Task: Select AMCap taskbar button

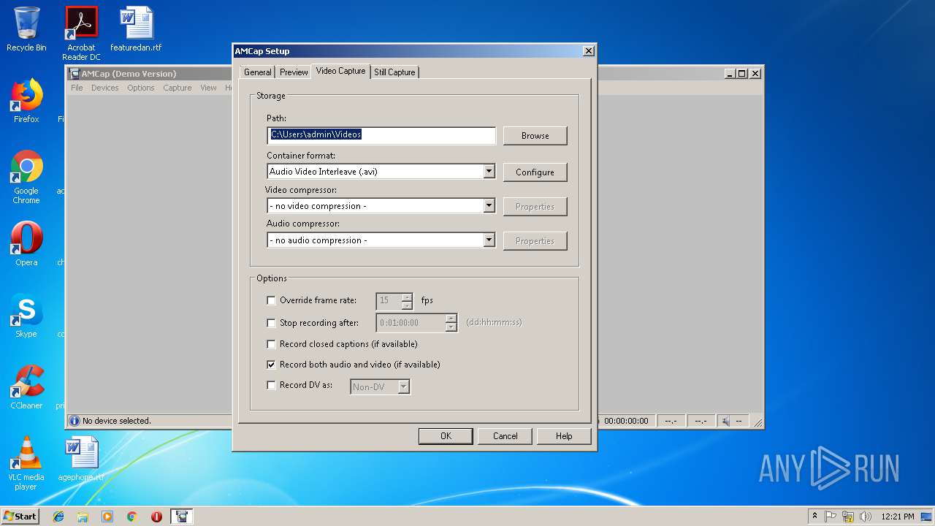Action: point(182,517)
